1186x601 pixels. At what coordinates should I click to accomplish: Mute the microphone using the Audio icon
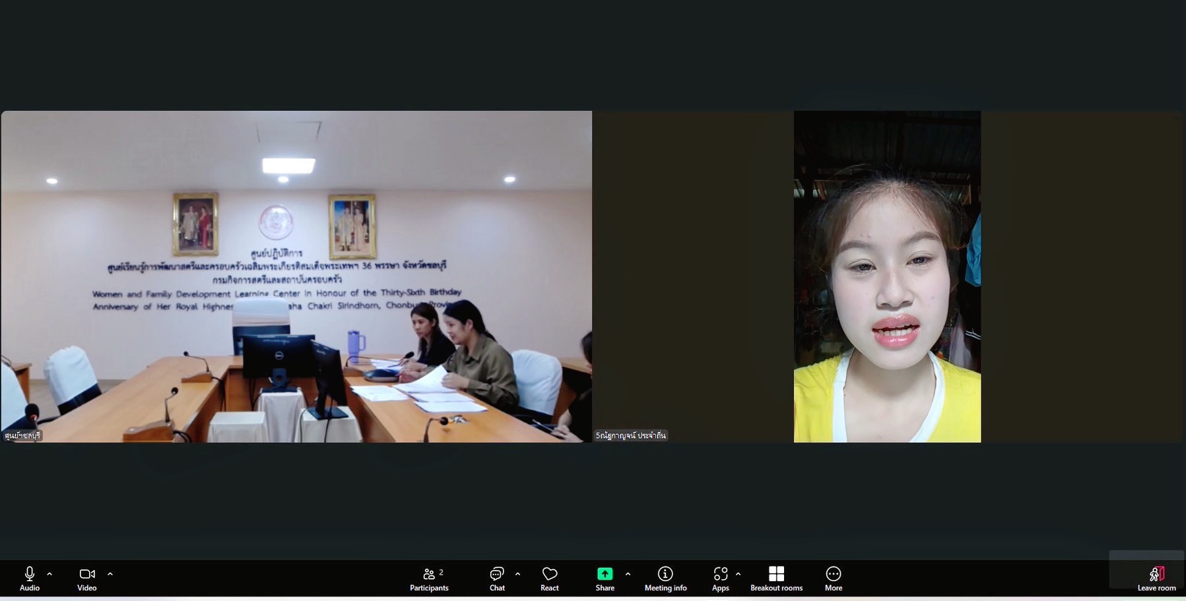[x=29, y=574]
